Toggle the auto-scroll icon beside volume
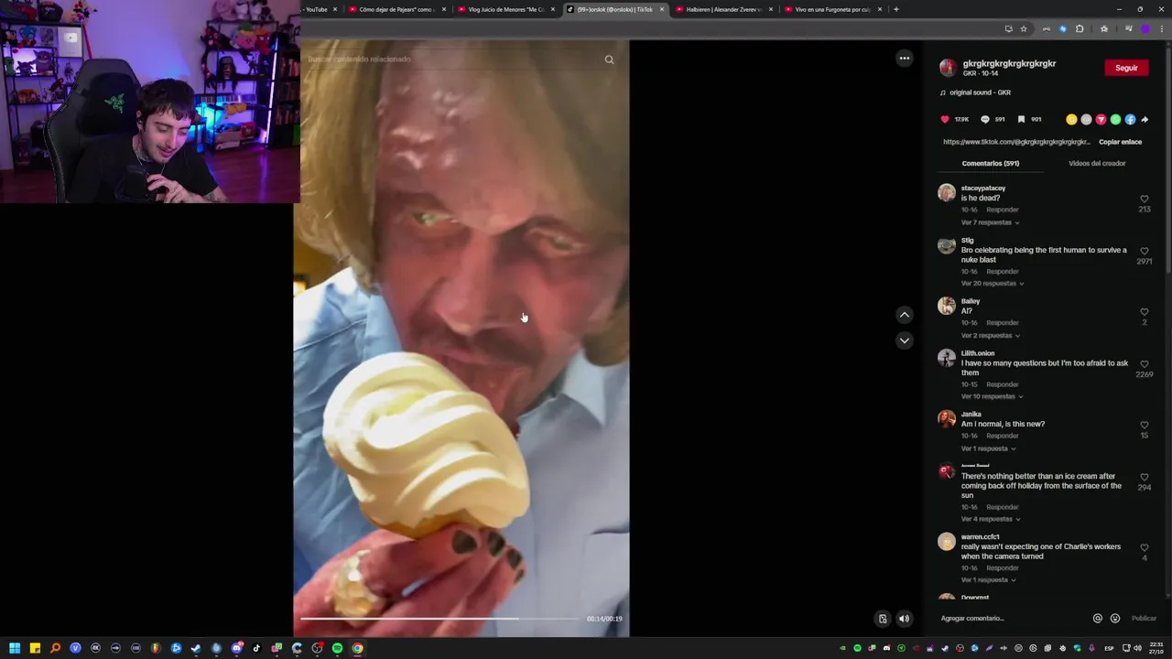1172x659 pixels. click(883, 618)
